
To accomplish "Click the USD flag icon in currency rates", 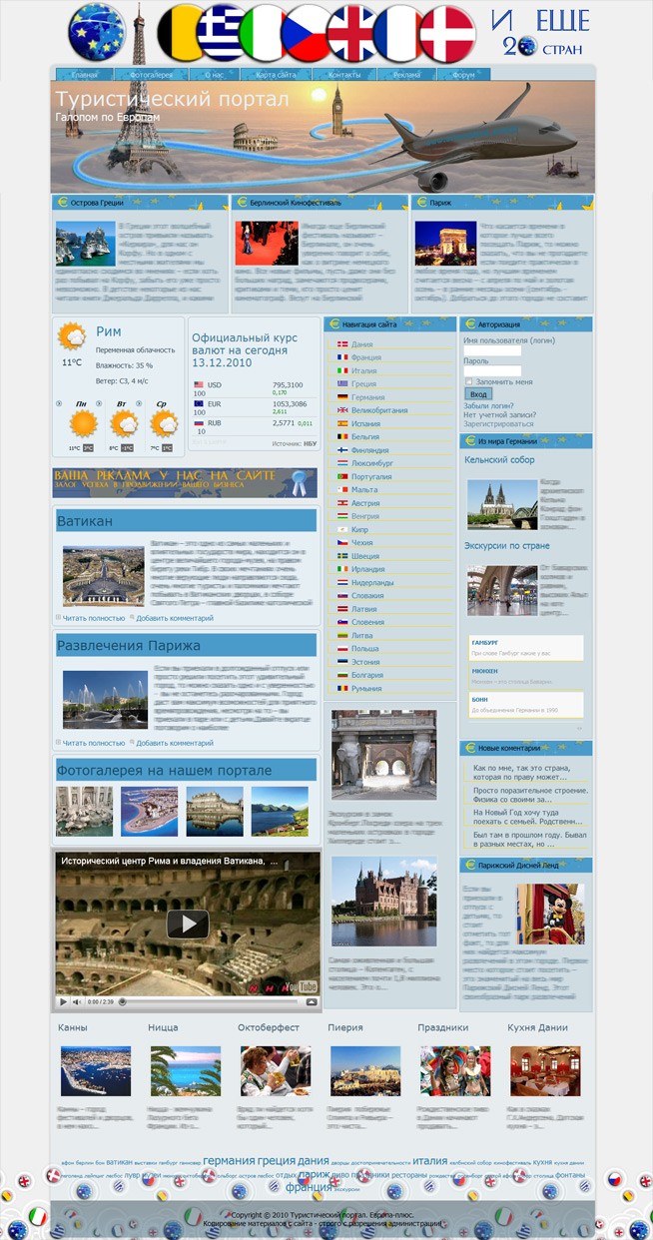I will pyautogui.click(x=199, y=384).
